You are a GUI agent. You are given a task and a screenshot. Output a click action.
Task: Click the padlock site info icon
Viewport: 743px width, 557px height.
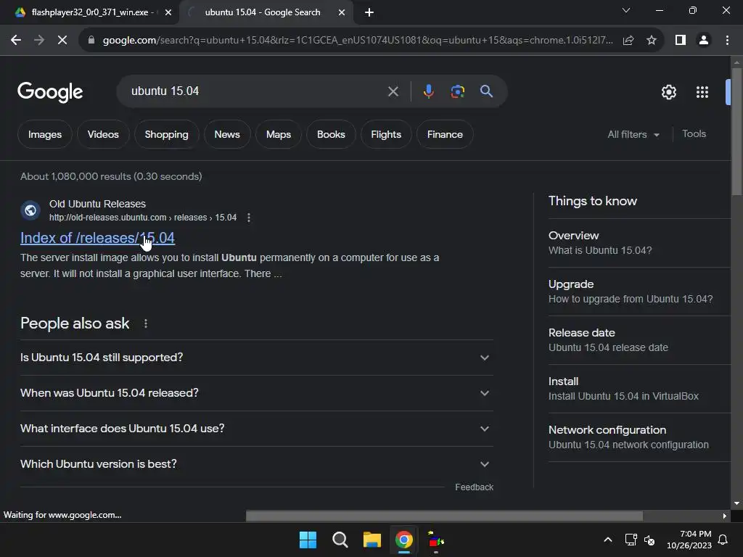pos(91,41)
